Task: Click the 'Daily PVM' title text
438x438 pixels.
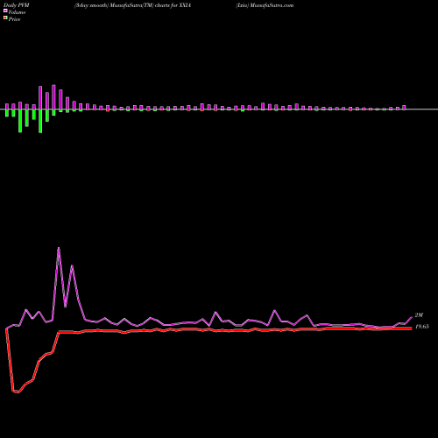Action: pyautogui.click(x=17, y=5)
